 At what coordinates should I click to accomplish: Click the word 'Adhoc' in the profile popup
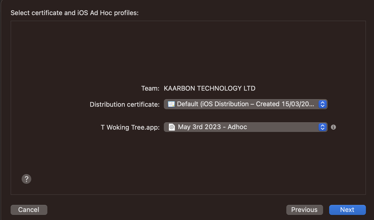237,127
